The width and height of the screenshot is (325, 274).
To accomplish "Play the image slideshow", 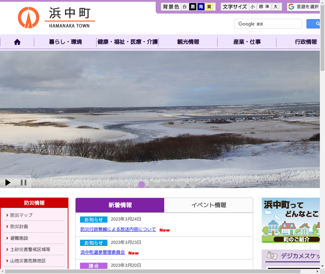I will pyautogui.click(x=8, y=183).
